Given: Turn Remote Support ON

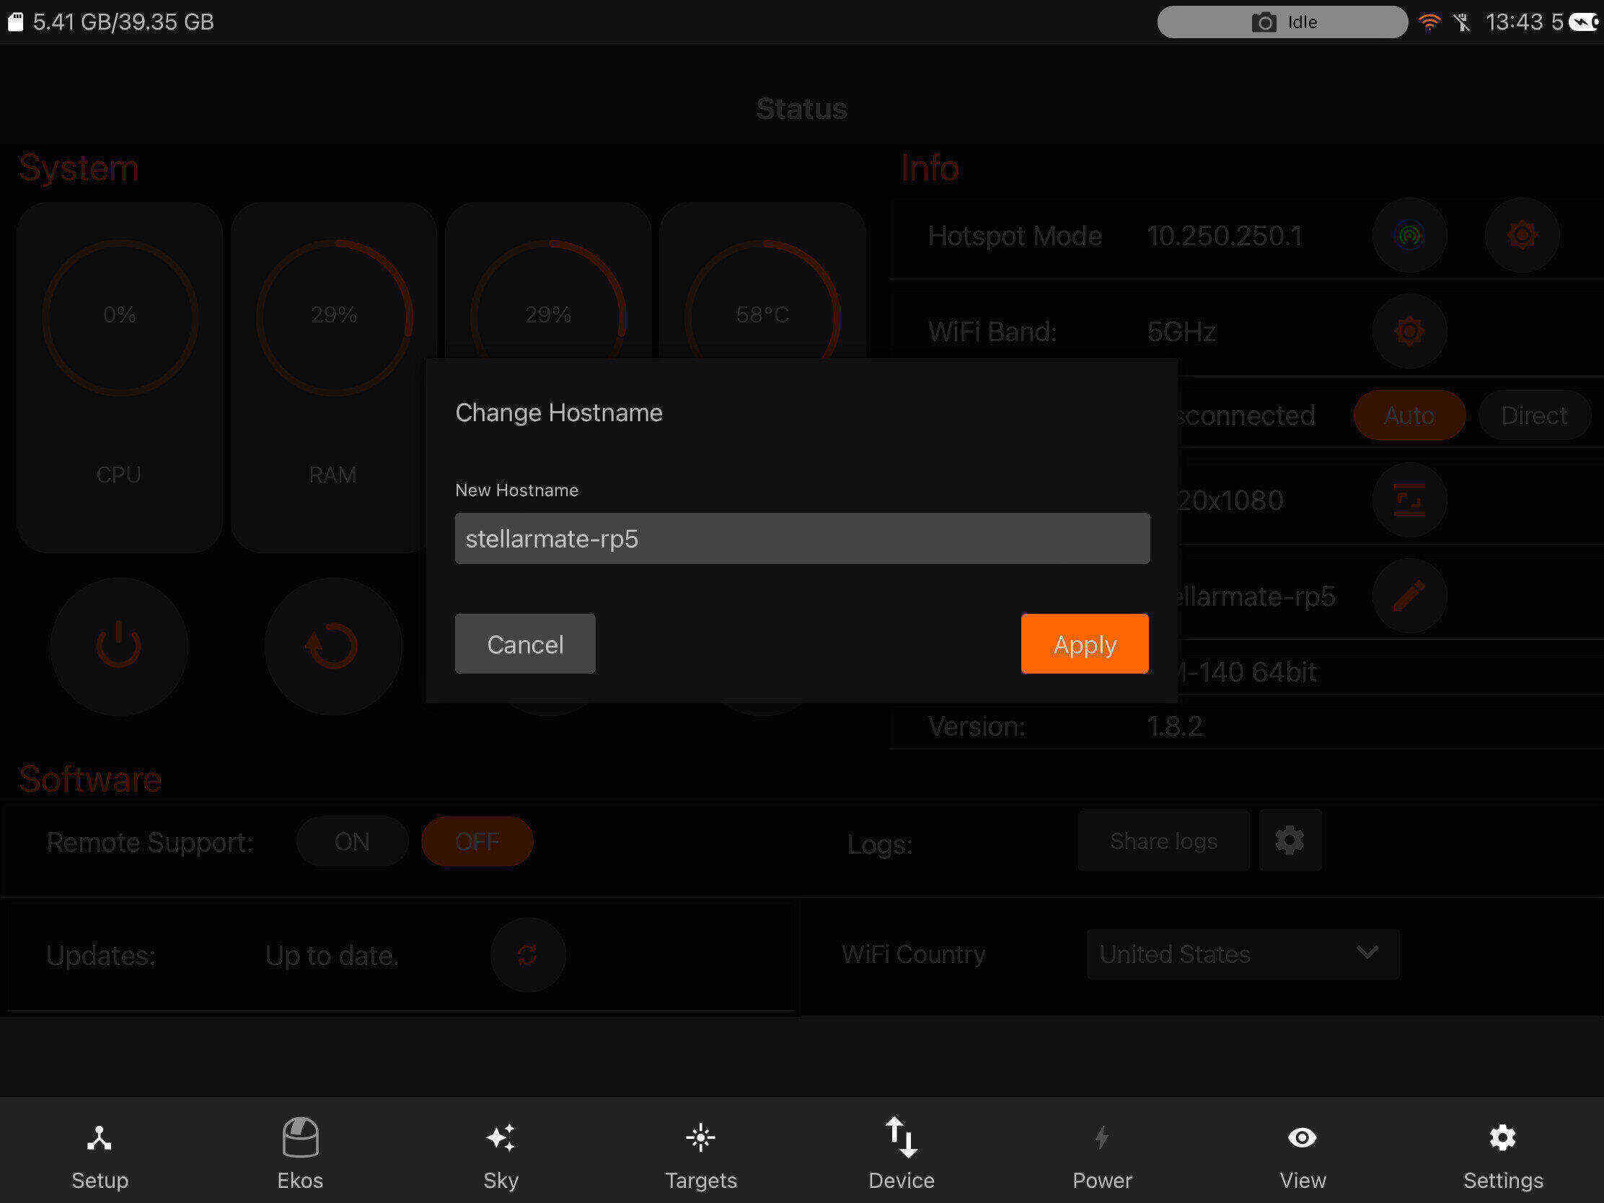Looking at the screenshot, I should [x=353, y=842].
